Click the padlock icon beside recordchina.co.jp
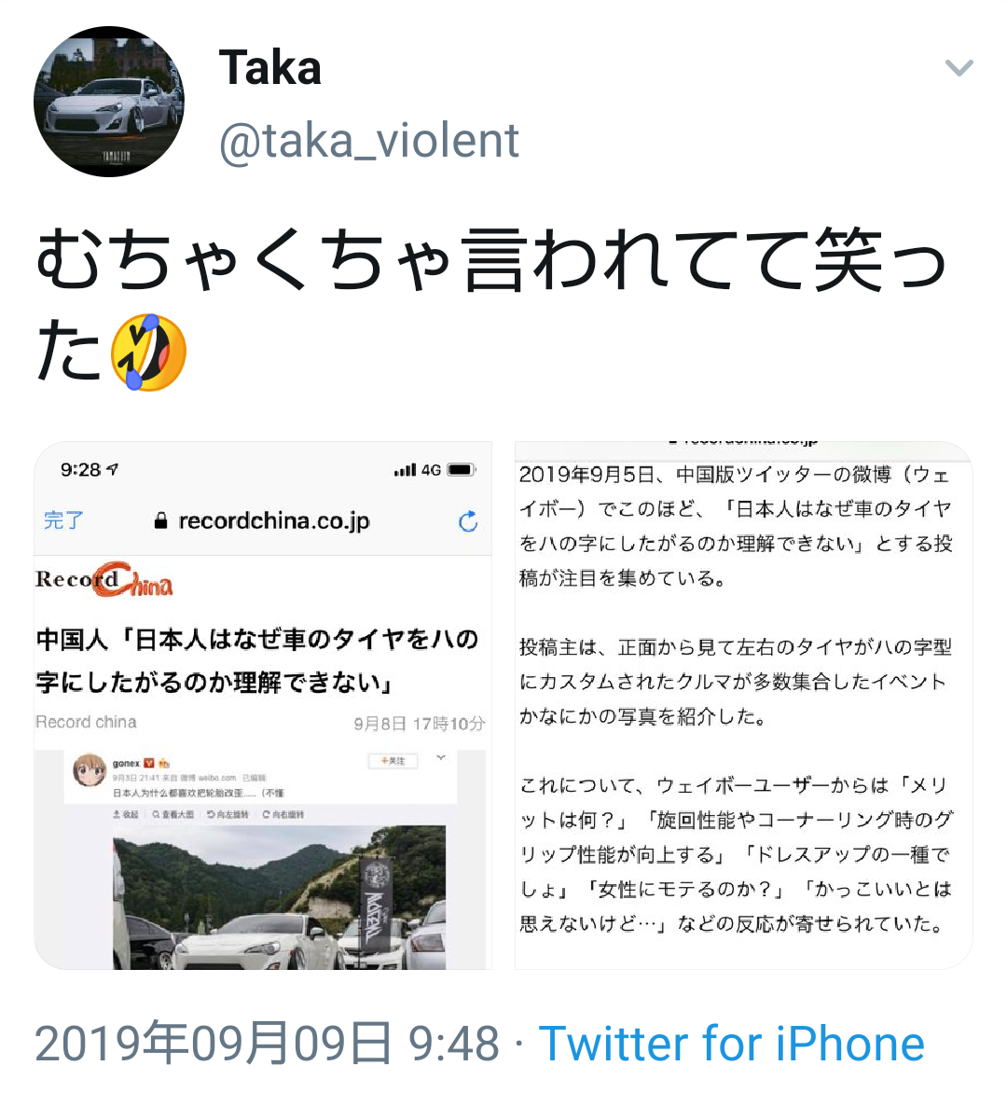Screen dimensions: 1007x1107 pyautogui.click(x=161, y=521)
